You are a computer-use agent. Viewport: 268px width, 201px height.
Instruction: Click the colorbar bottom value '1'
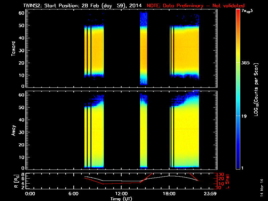pyautogui.click(x=242, y=168)
